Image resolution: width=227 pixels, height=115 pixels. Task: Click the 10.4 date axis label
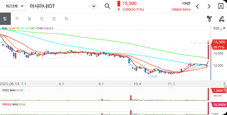click(137, 84)
